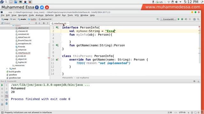Image resolution: width=204 pixels, height=114 pixels.
Task: Collapse the function at line 3 fold marker
Action: [61, 35]
